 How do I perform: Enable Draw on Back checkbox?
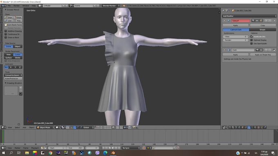coord(6,37)
